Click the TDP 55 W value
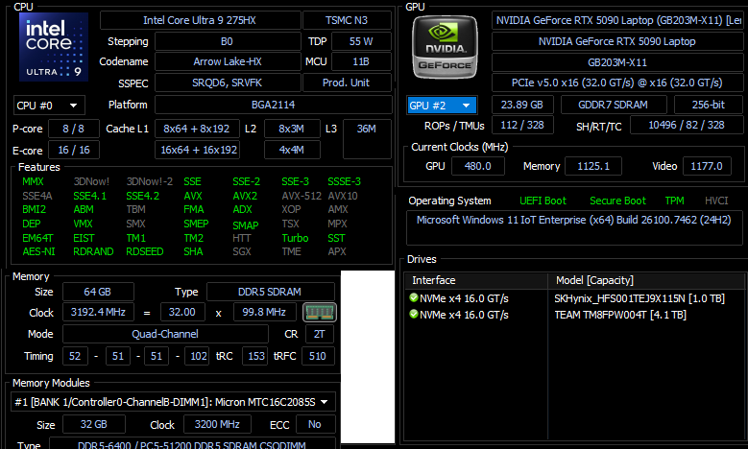748x449 pixels. (x=361, y=41)
